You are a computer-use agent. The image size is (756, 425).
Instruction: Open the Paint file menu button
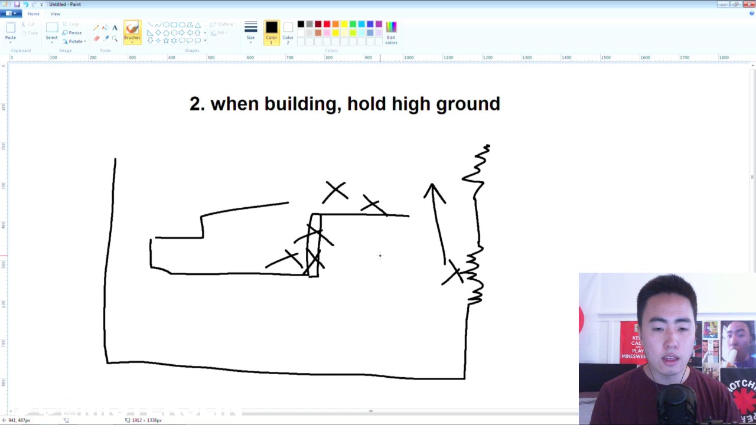click(x=10, y=13)
